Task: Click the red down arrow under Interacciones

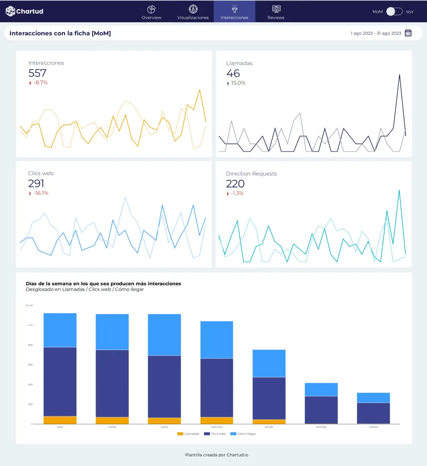Action: point(30,83)
